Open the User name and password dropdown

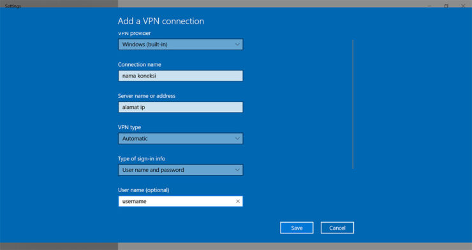(181, 170)
